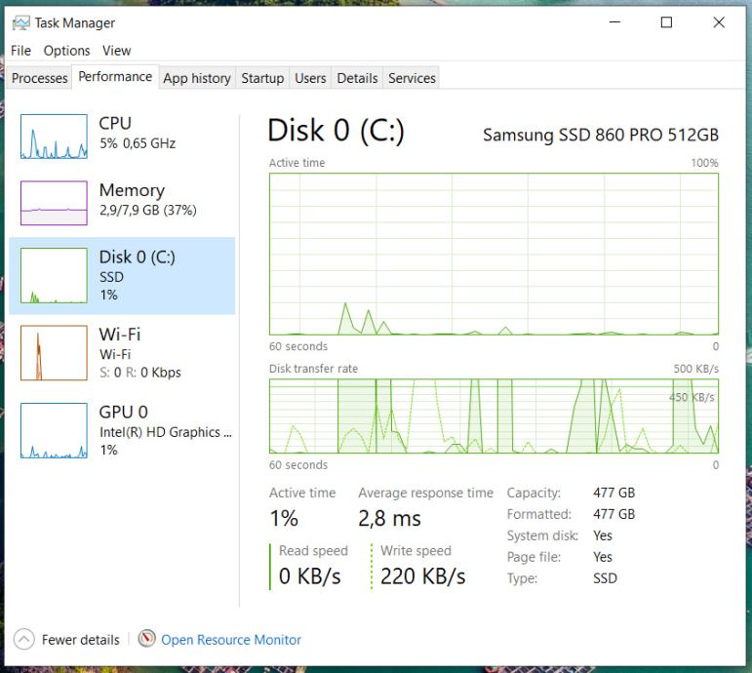Select the Memory usage graph thumbnail

pos(54,203)
